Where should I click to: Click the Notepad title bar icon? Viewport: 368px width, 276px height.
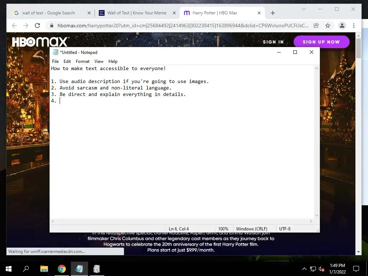tap(55, 52)
